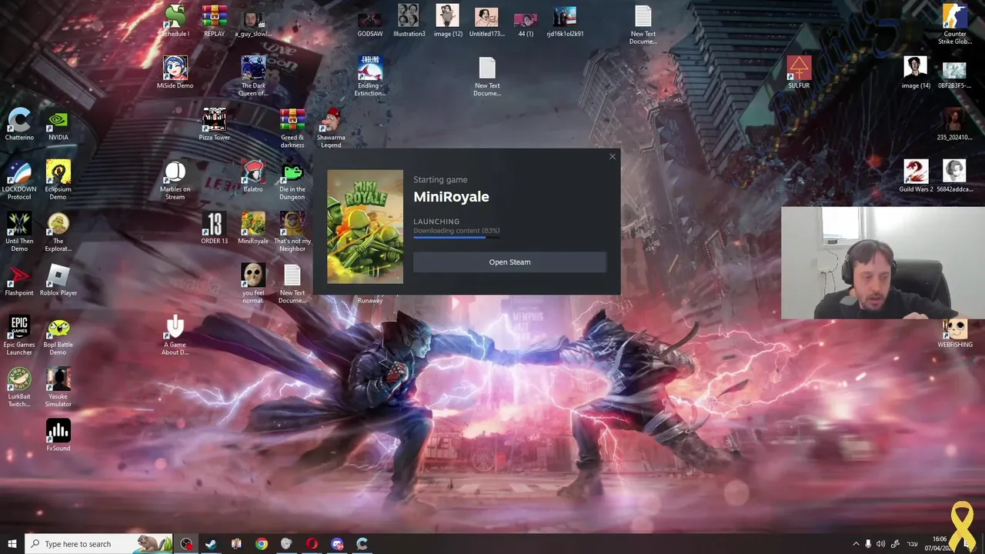985x554 pixels.
Task: Switch input language via עבר indicator
Action: tap(913, 544)
